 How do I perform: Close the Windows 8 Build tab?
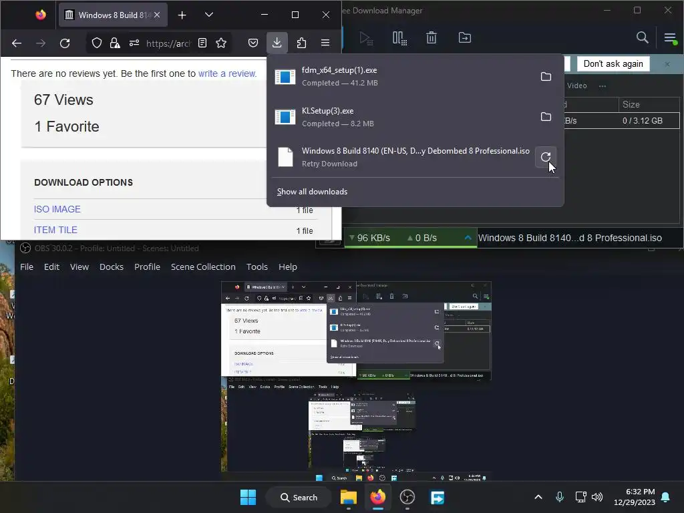(x=157, y=15)
